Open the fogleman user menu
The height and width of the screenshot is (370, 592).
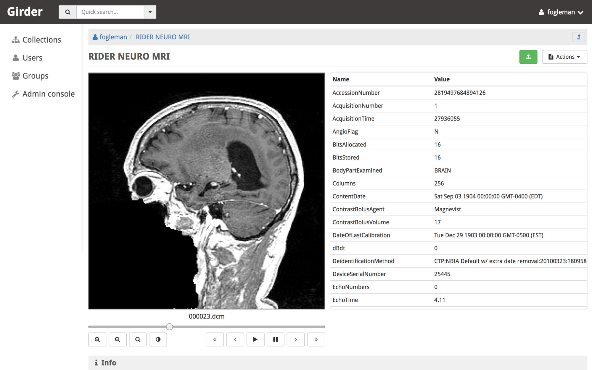tap(561, 12)
